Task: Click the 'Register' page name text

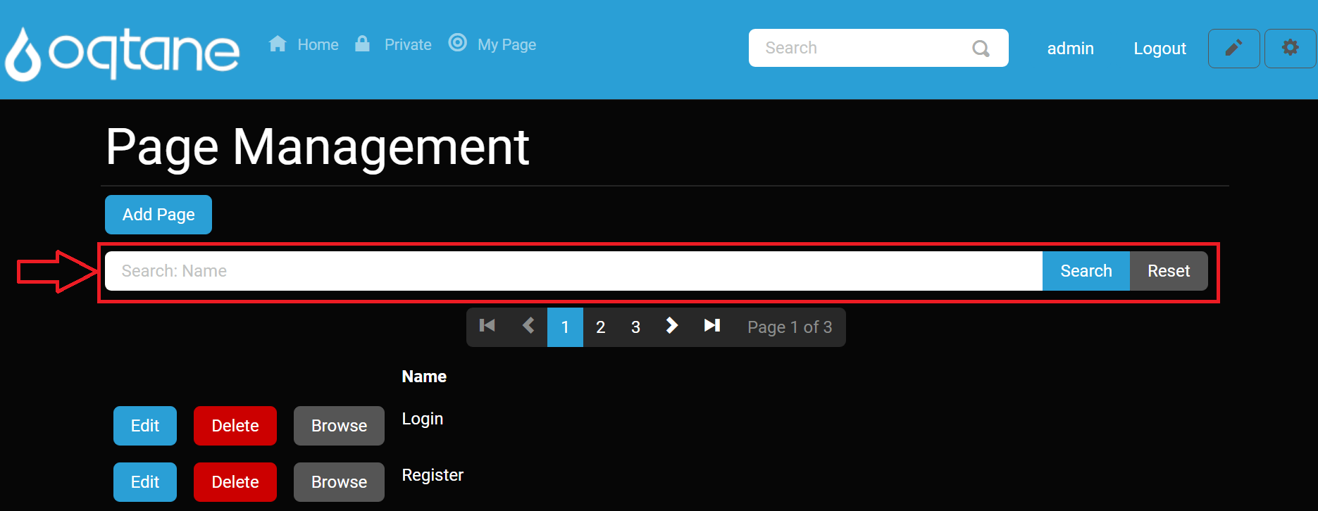Action: tap(433, 476)
